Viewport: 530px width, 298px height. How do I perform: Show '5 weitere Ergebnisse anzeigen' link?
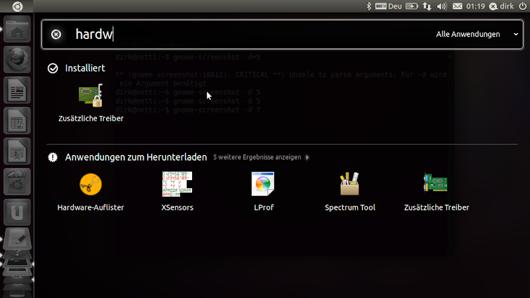click(x=257, y=157)
